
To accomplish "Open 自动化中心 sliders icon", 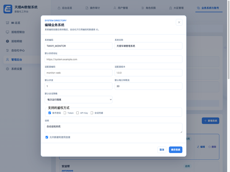I will [7, 51].
